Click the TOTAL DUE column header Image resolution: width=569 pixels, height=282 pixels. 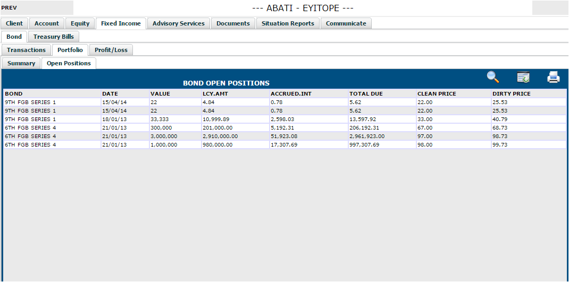coord(382,93)
